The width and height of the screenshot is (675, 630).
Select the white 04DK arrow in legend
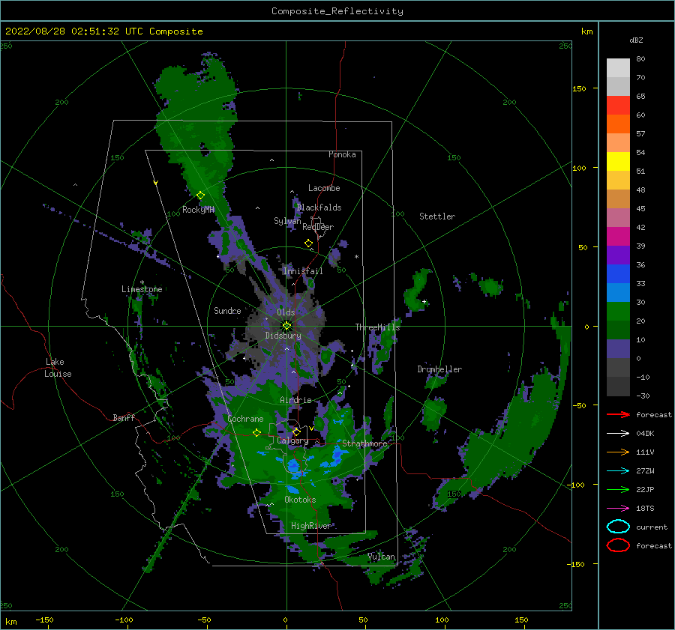(618, 433)
